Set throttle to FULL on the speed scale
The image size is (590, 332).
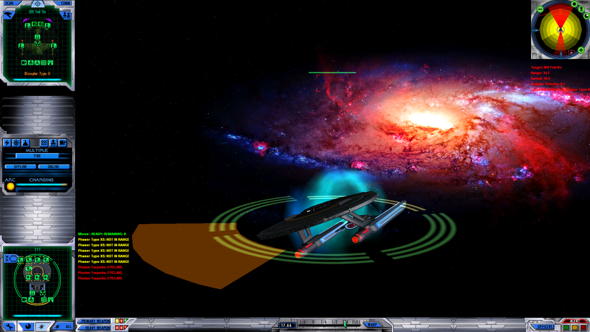point(356,322)
